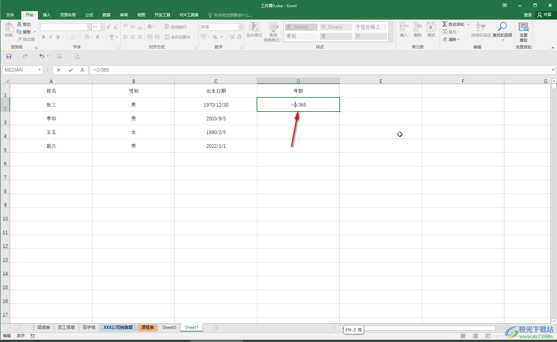Image resolution: width=557 pixels, height=342 pixels.
Task: Switch to Normal view in status bar
Action: 463,336
